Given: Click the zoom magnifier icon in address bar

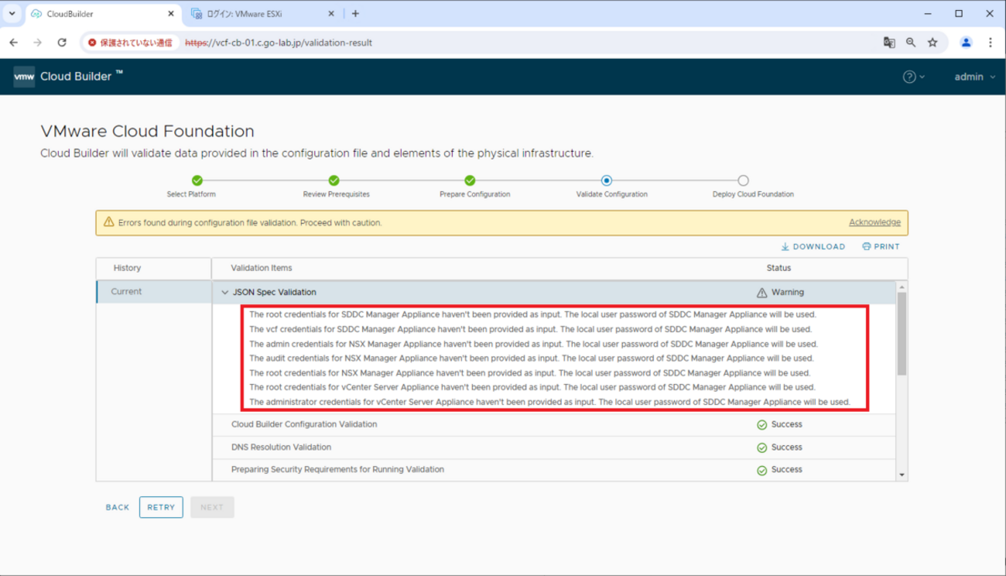Looking at the screenshot, I should 911,43.
